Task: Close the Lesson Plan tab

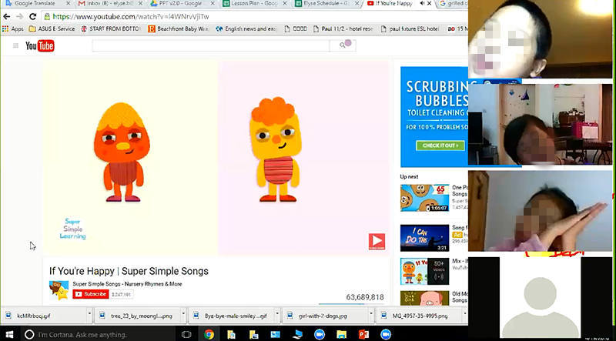Action: point(285,4)
